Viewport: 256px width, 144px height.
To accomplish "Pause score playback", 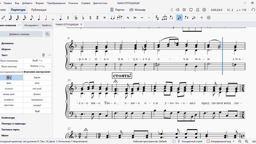I will [184, 10].
